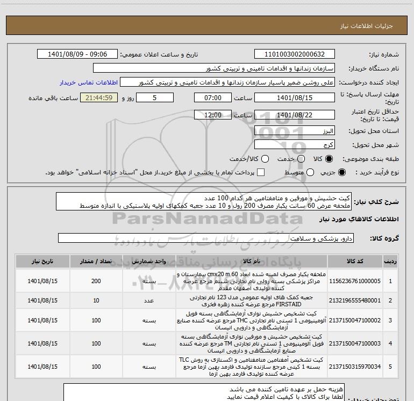The width and height of the screenshot is (414, 401).
Task: Select the متوسط purchase type radio
Action: click(310, 172)
